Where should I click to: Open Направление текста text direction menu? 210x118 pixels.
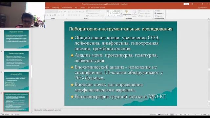pyautogui.click(x=93, y=11)
